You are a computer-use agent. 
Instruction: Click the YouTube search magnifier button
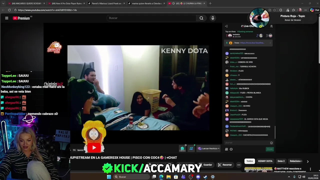tap(201, 18)
